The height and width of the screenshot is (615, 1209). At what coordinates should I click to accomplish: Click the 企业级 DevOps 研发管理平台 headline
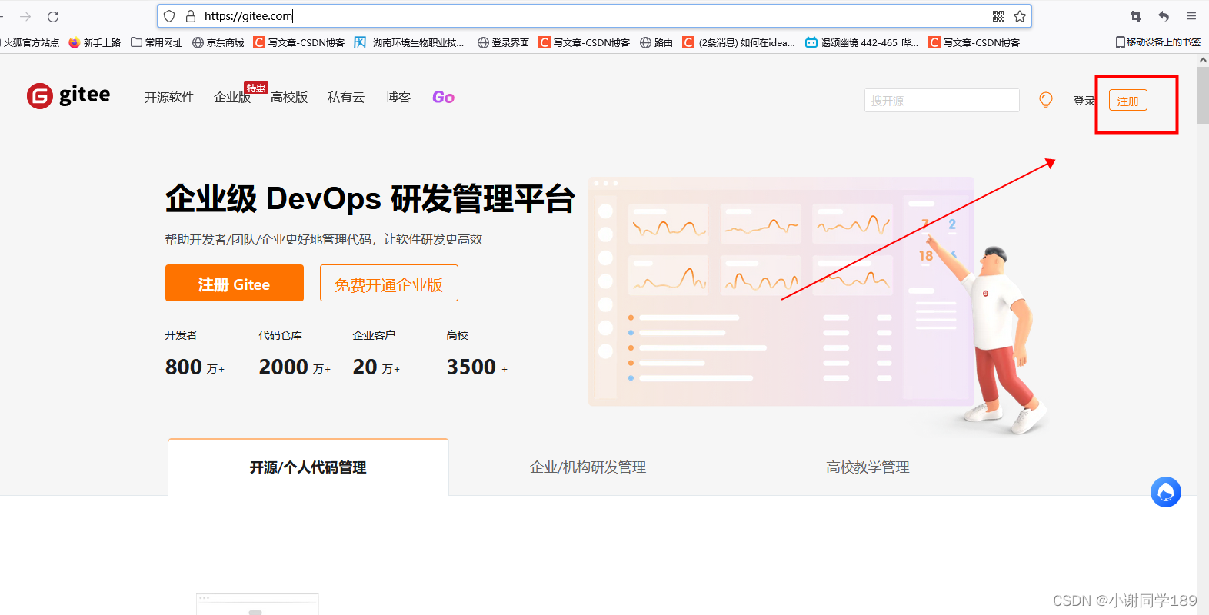point(370,198)
